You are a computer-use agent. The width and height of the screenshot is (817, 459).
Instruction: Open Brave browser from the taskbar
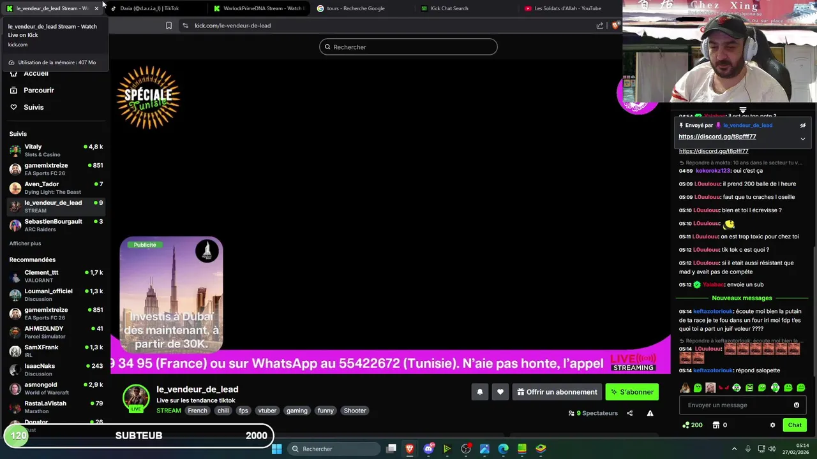click(x=410, y=449)
